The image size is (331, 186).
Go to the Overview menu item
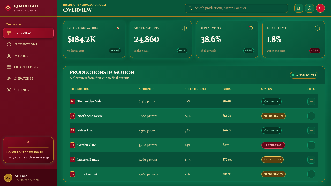tap(28, 33)
